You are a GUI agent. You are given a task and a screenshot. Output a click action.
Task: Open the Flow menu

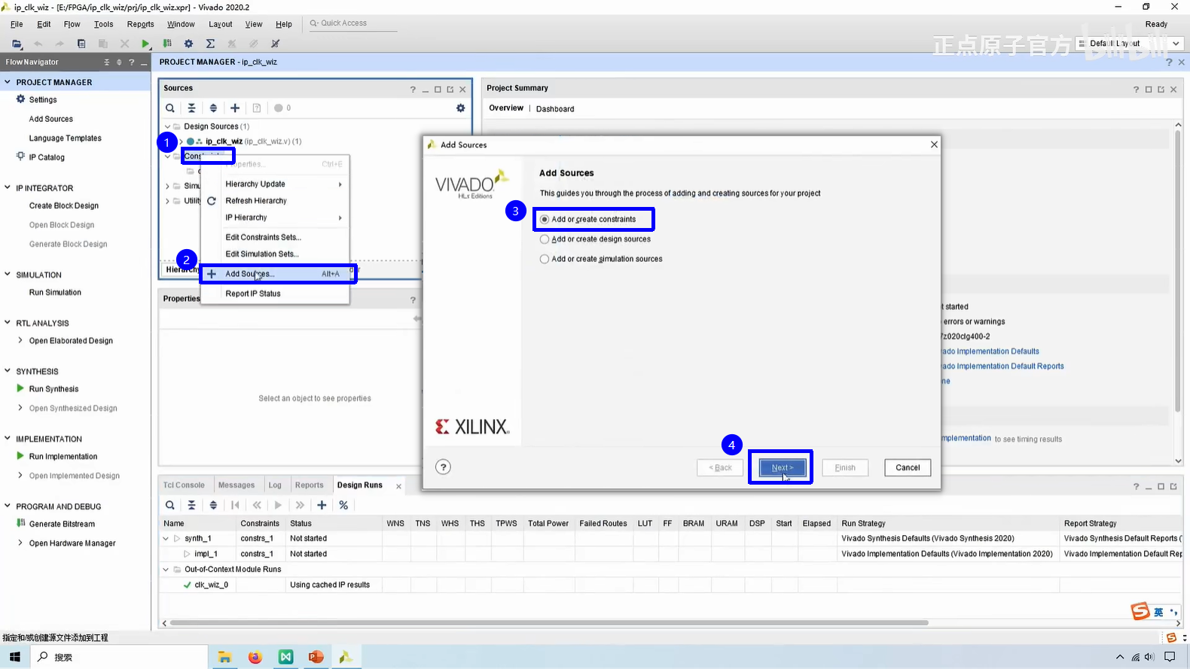point(72,24)
